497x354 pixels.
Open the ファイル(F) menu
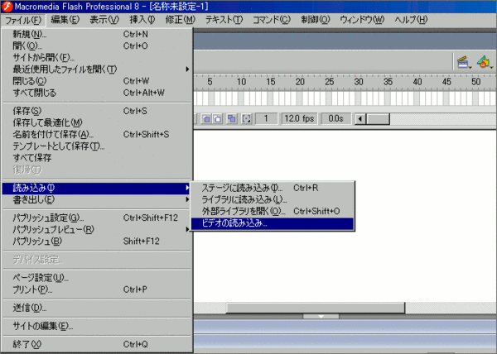click(23, 20)
